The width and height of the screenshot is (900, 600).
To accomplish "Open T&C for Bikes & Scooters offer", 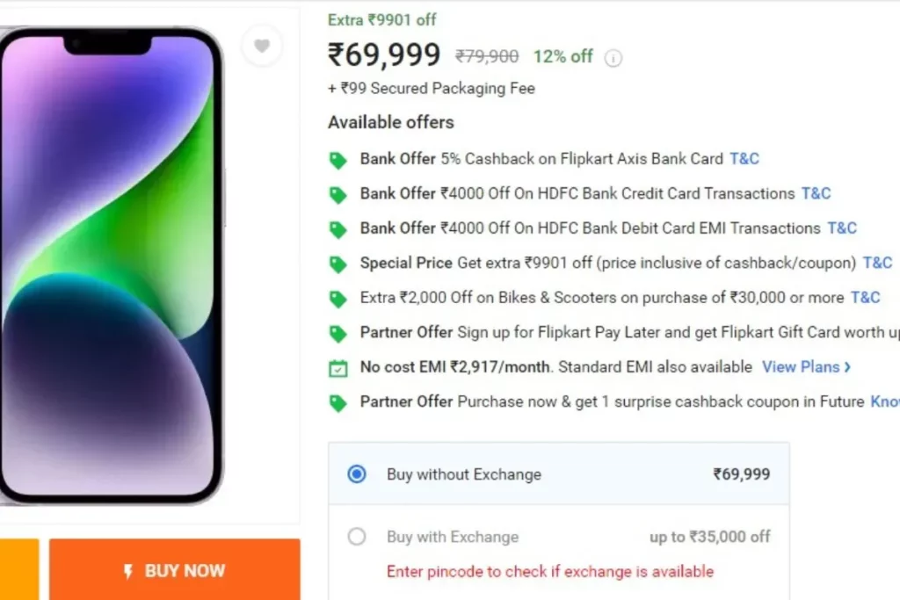I will pos(865,298).
